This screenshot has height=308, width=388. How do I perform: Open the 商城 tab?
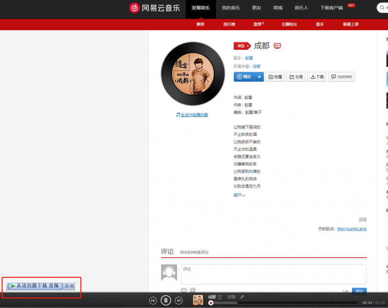(x=278, y=8)
